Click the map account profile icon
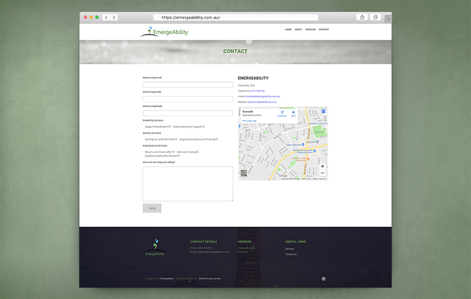 (x=324, y=111)
